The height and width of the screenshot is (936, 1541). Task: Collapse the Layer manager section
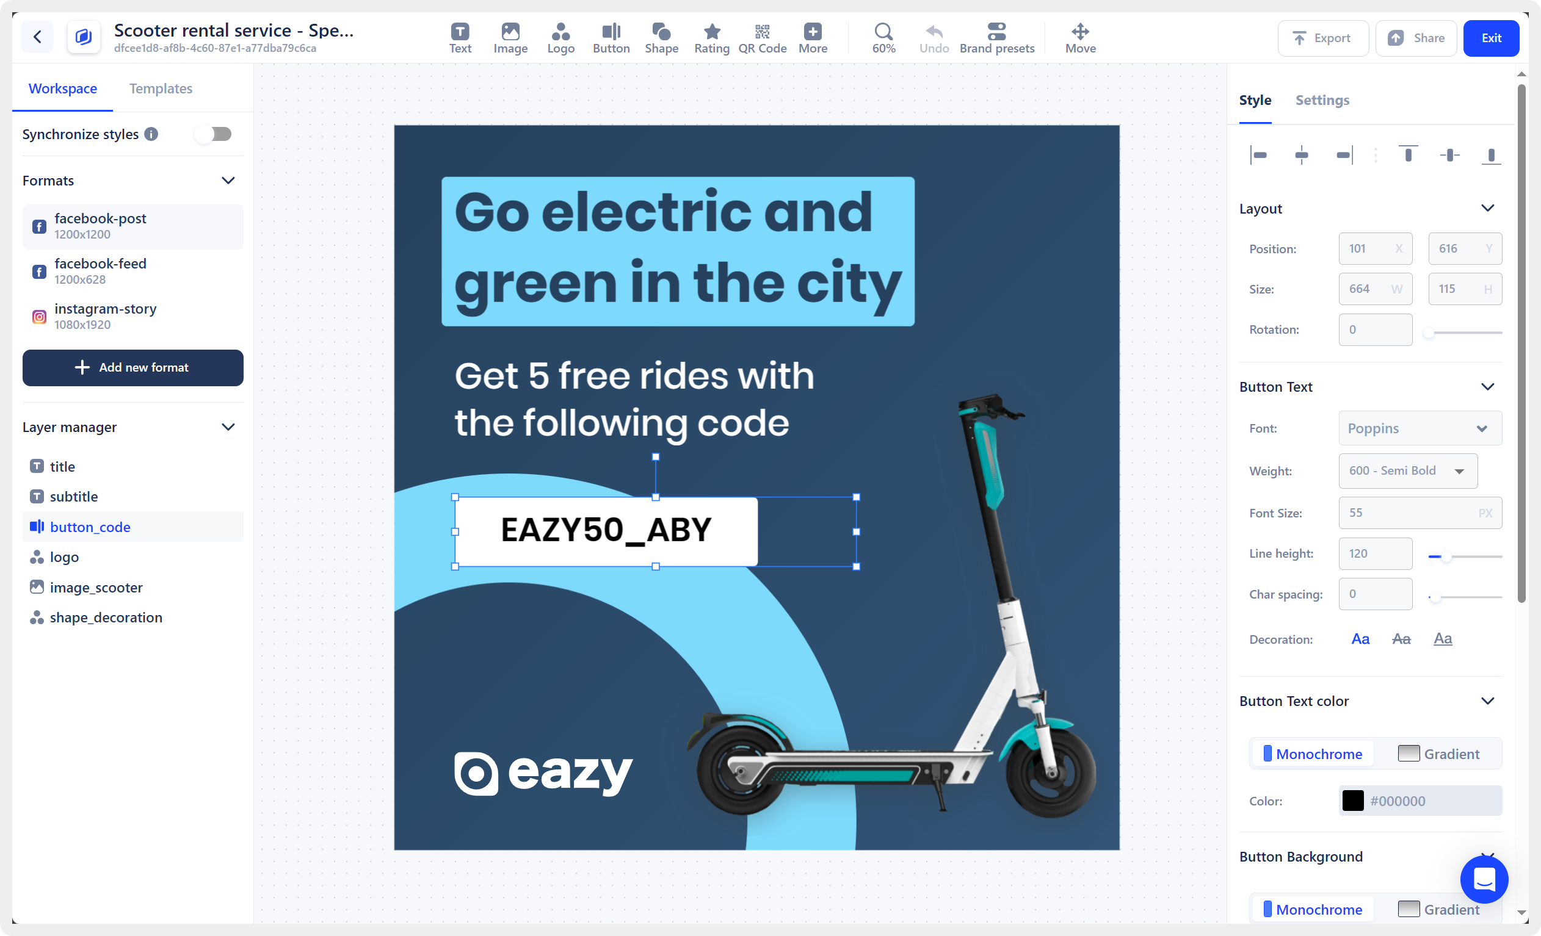pyautogui.click(x=228, y=427)
